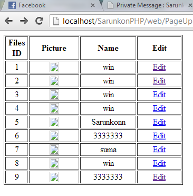
Task: Open the Edit link in the suma row
Action: coord(159,150)
